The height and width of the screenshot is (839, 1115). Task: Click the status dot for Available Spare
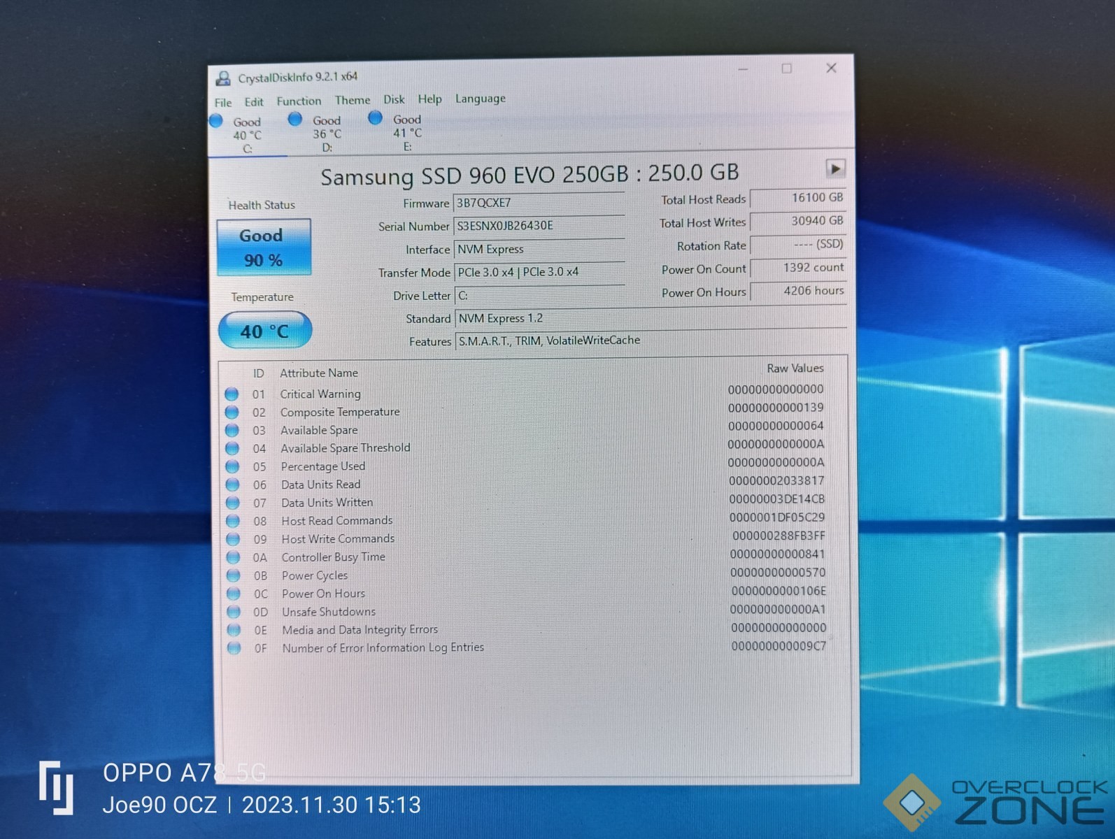pos(232,430)
